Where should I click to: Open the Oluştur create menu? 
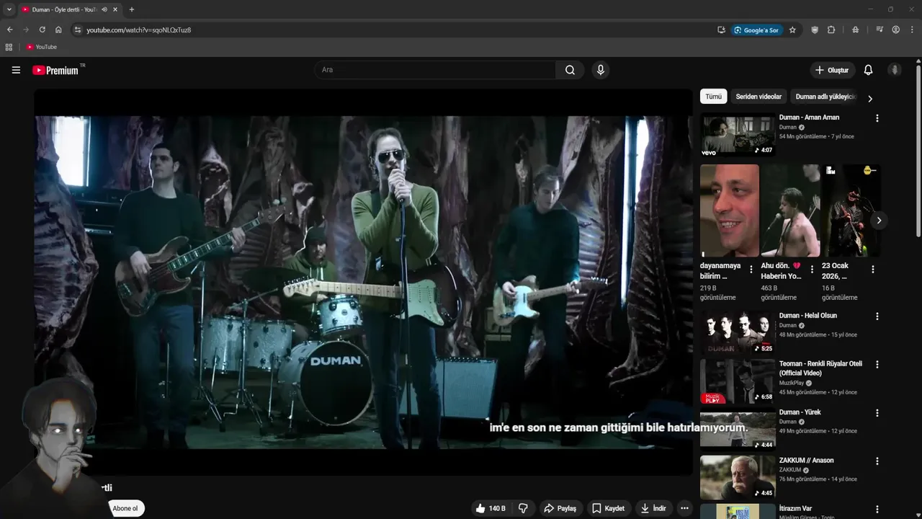pyautogui.click(x=832, y=70)
